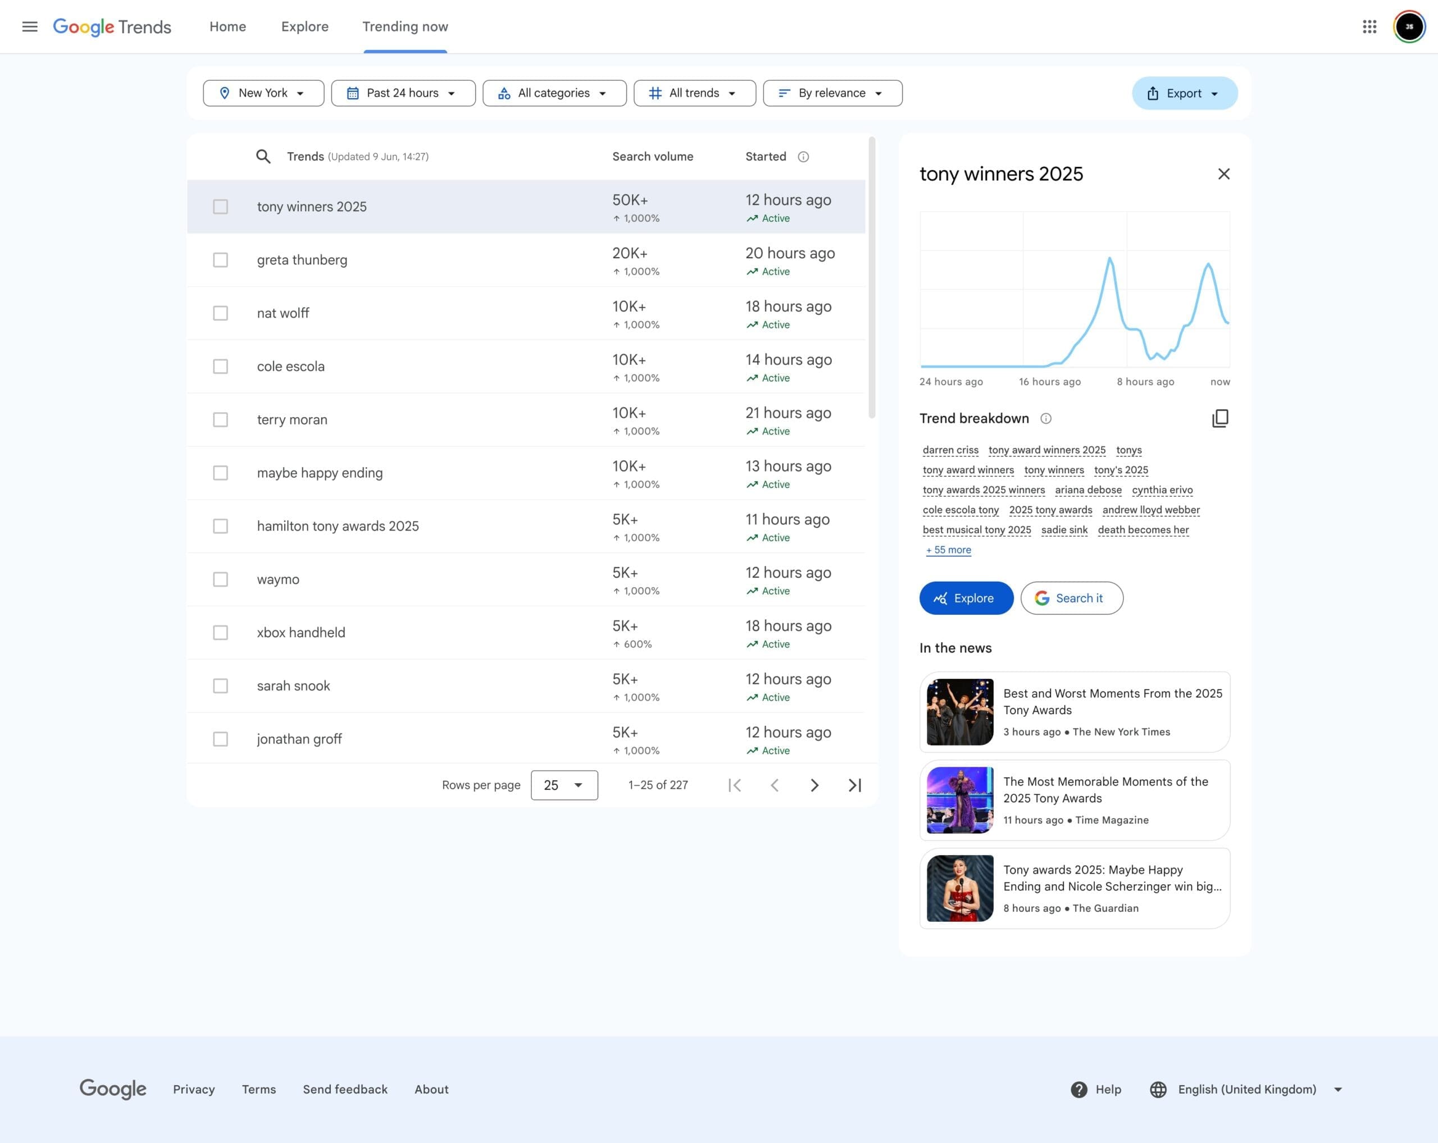
Task: Copy the trend breakdown to clipboard
Action: click(x=1219, y=418)
